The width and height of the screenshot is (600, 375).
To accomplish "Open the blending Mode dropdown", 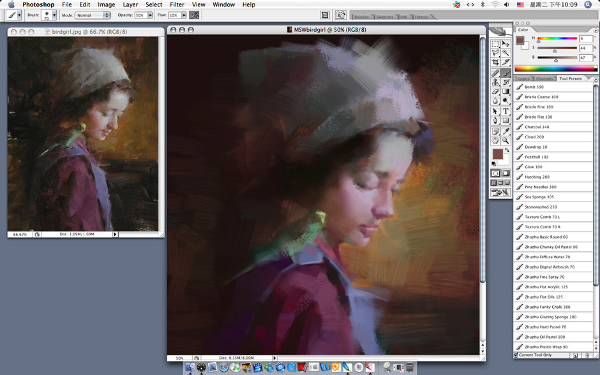I will coord(93,15).
